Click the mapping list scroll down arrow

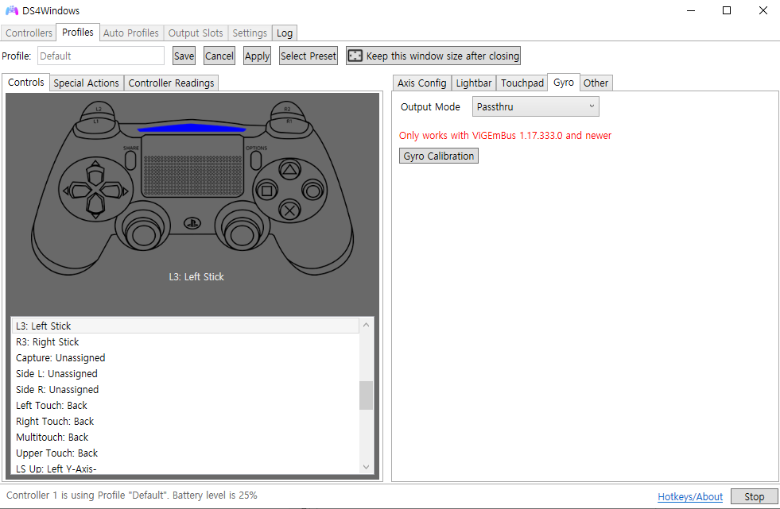click(x=366, y=467)
